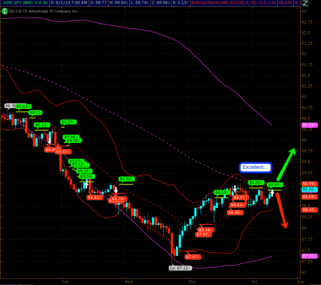This screenshot has height=285, width=321.
Task: Select the cyan 88.86 current price label
Action: click(x=308, y=190)
